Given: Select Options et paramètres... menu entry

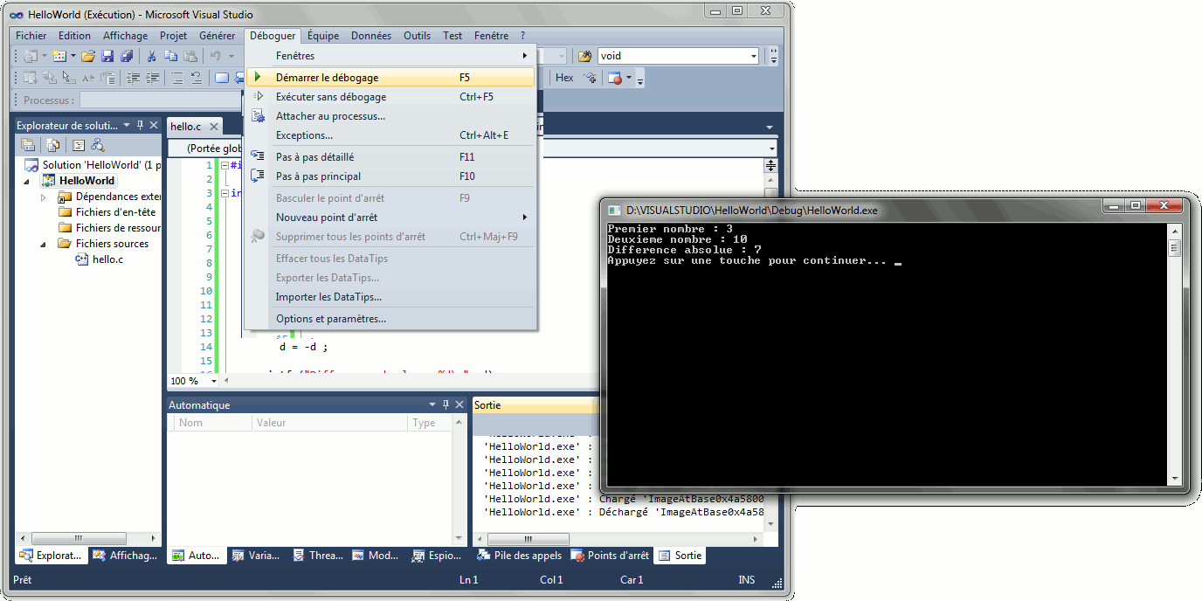Looking at the screenshot, I should pyautogui.click(x=390, y=319).
